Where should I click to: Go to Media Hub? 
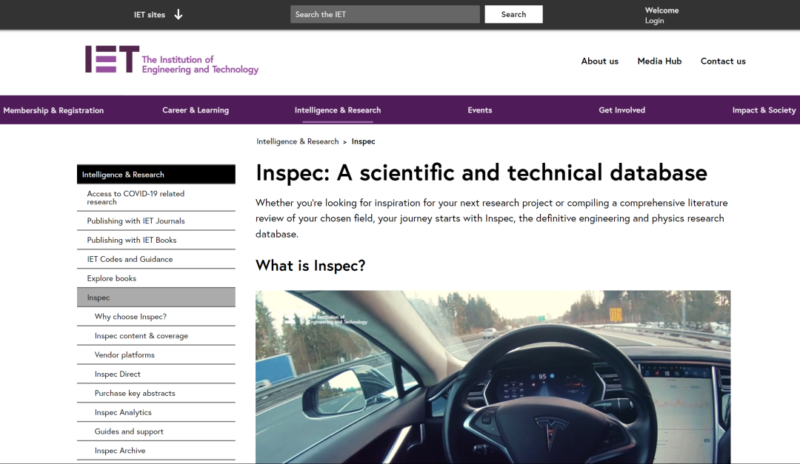click(659, 61)
